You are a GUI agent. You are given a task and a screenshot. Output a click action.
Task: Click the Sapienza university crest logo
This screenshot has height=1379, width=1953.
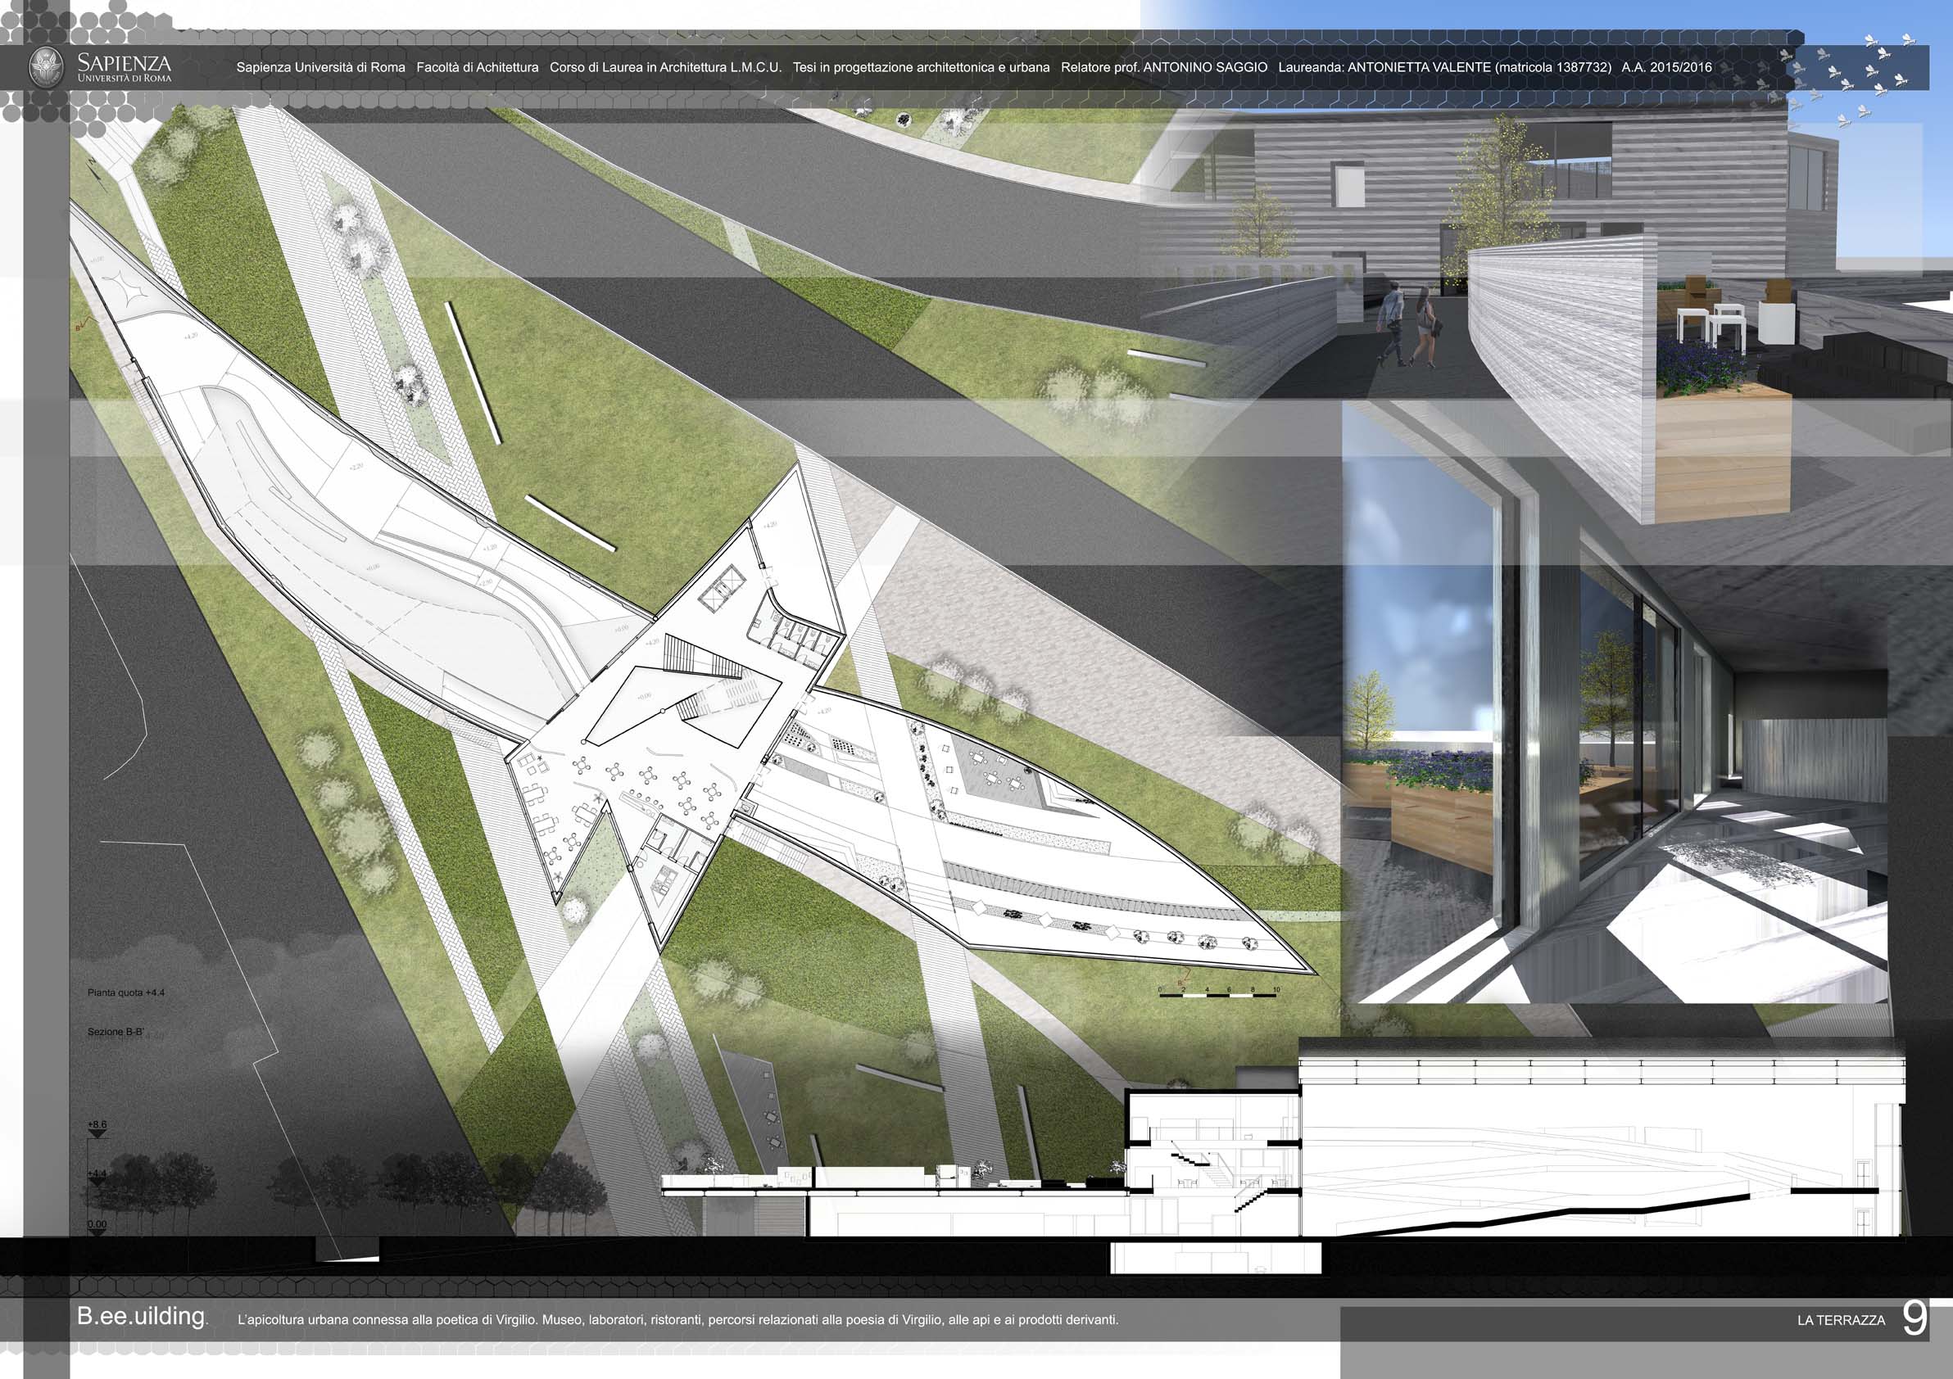click(x=47, y=66)
